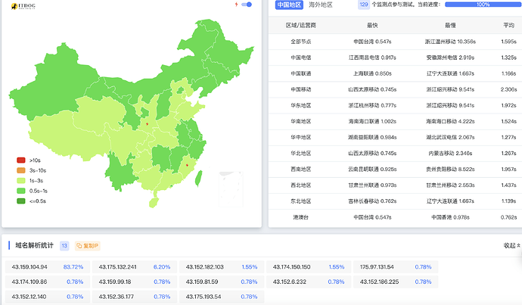522x305 pixels.
Task: Select the 华南地区 row label
Action: point(301,122)
